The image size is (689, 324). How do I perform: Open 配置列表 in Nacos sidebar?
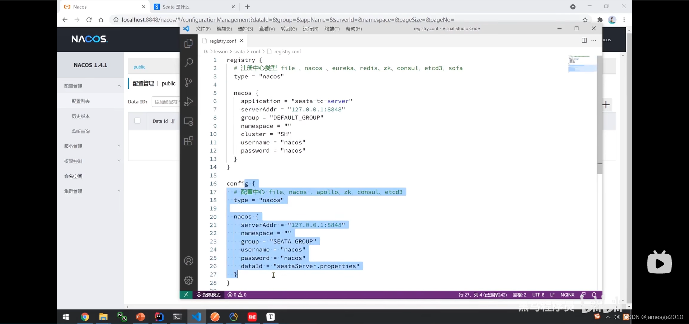pyautogui.click(x=81, y=101)
